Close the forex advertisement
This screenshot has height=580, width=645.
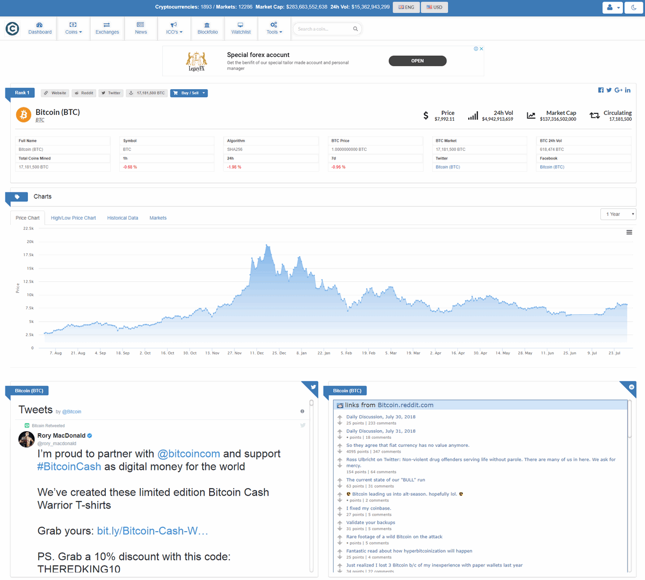pos(482,49)
